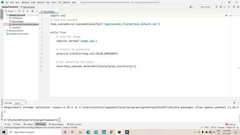Image resolution: width=240 pixels, height=135 pixels.
Task: Open the Window menu
Action: click(x=67, y=2)
